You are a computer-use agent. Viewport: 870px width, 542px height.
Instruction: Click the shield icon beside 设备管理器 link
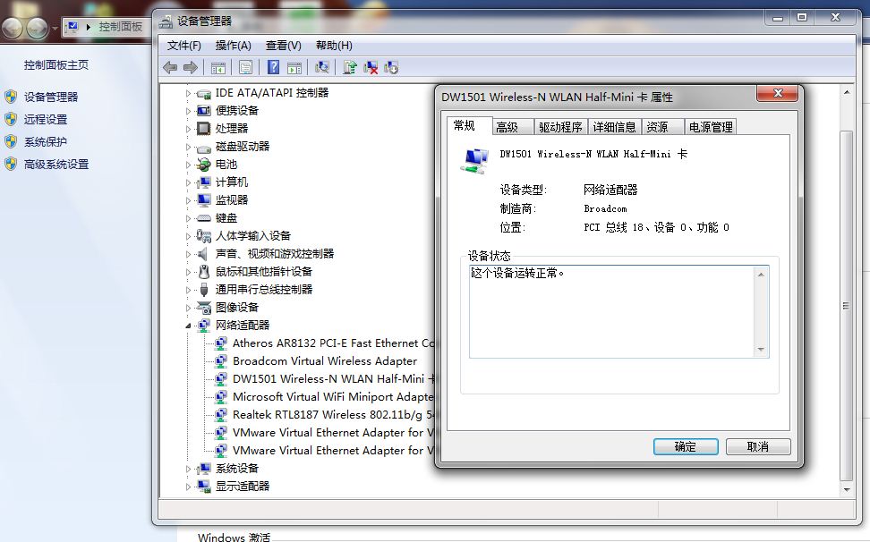pyautogui.click(x=11, y=97)
